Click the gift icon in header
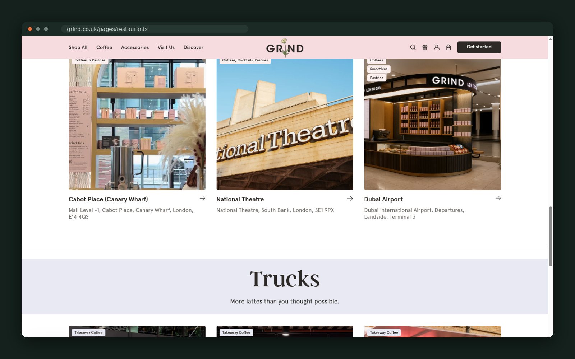This screenshot has width=575, height=359. tap(425, 47)
